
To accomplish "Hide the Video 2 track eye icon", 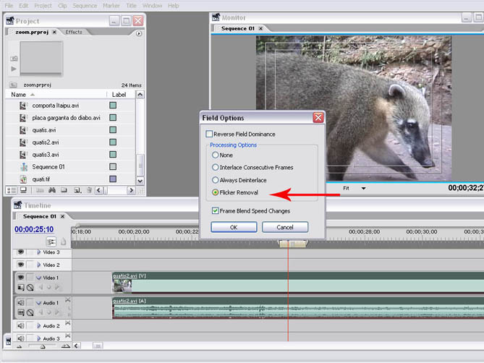I will (20, 265).
